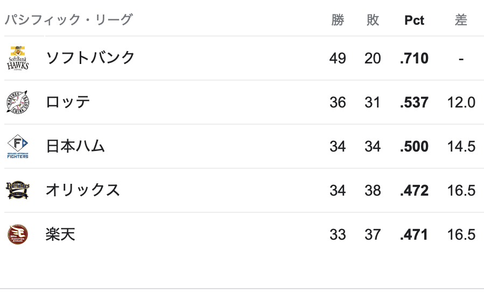Sort by the 差 games-behind column header
The height and width of the screenshot is (301, 484).
461,20
